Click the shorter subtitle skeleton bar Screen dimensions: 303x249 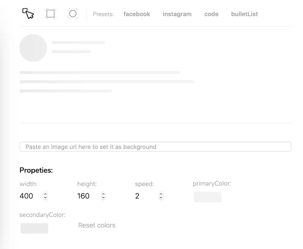71,52
